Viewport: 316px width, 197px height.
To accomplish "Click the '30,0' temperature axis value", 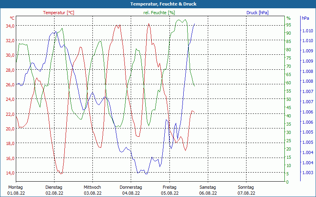I will coord(10,55).
